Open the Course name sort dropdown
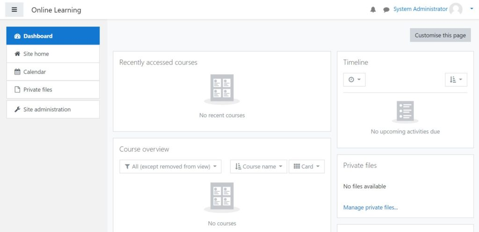 click(258, 167)
